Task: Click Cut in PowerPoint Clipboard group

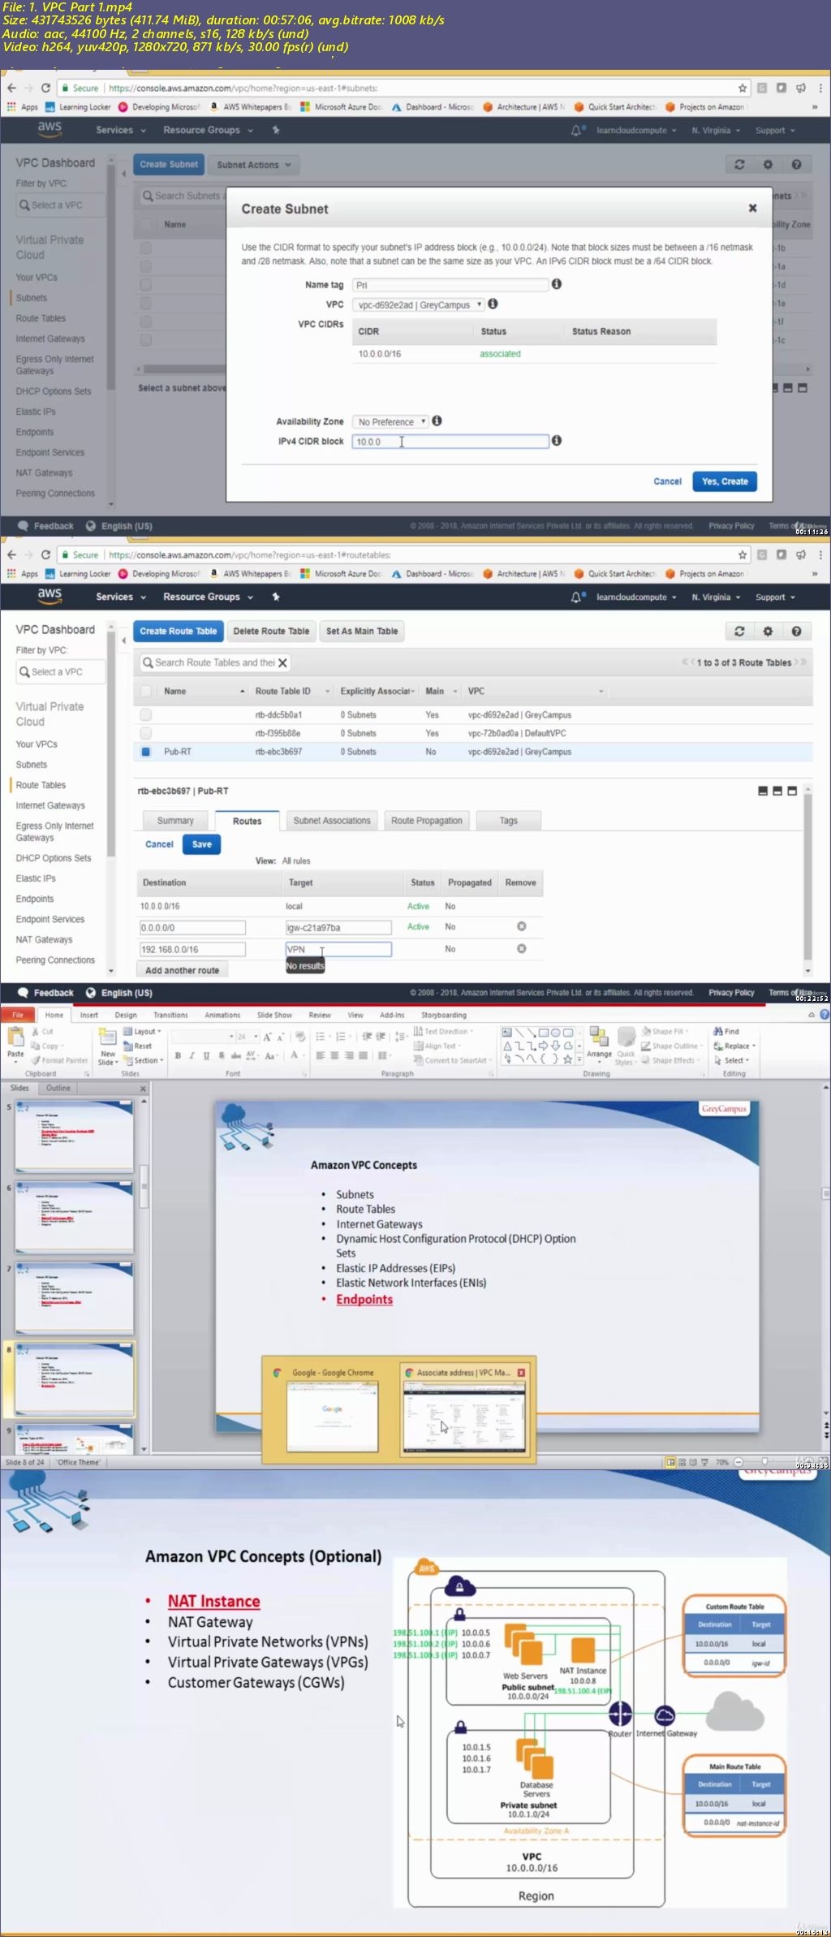Action: [x=43, y=1031]
